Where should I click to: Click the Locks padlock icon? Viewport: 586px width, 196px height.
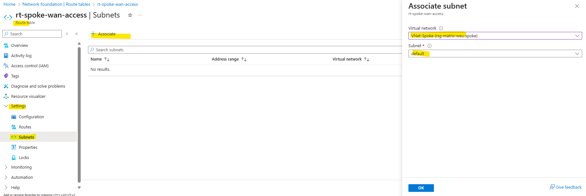(x=14, y=157)
